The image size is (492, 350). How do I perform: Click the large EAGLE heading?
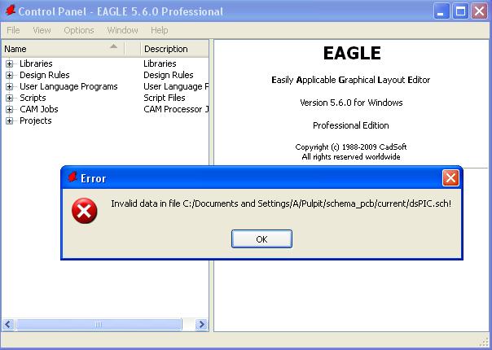point(352,53)
